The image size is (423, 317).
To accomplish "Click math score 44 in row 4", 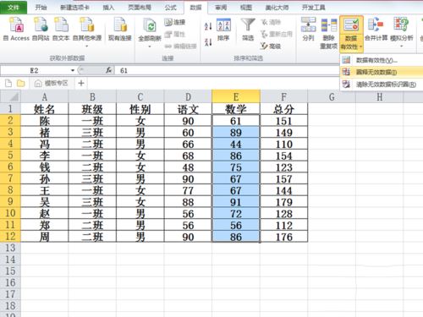I will tap(236, 144).
